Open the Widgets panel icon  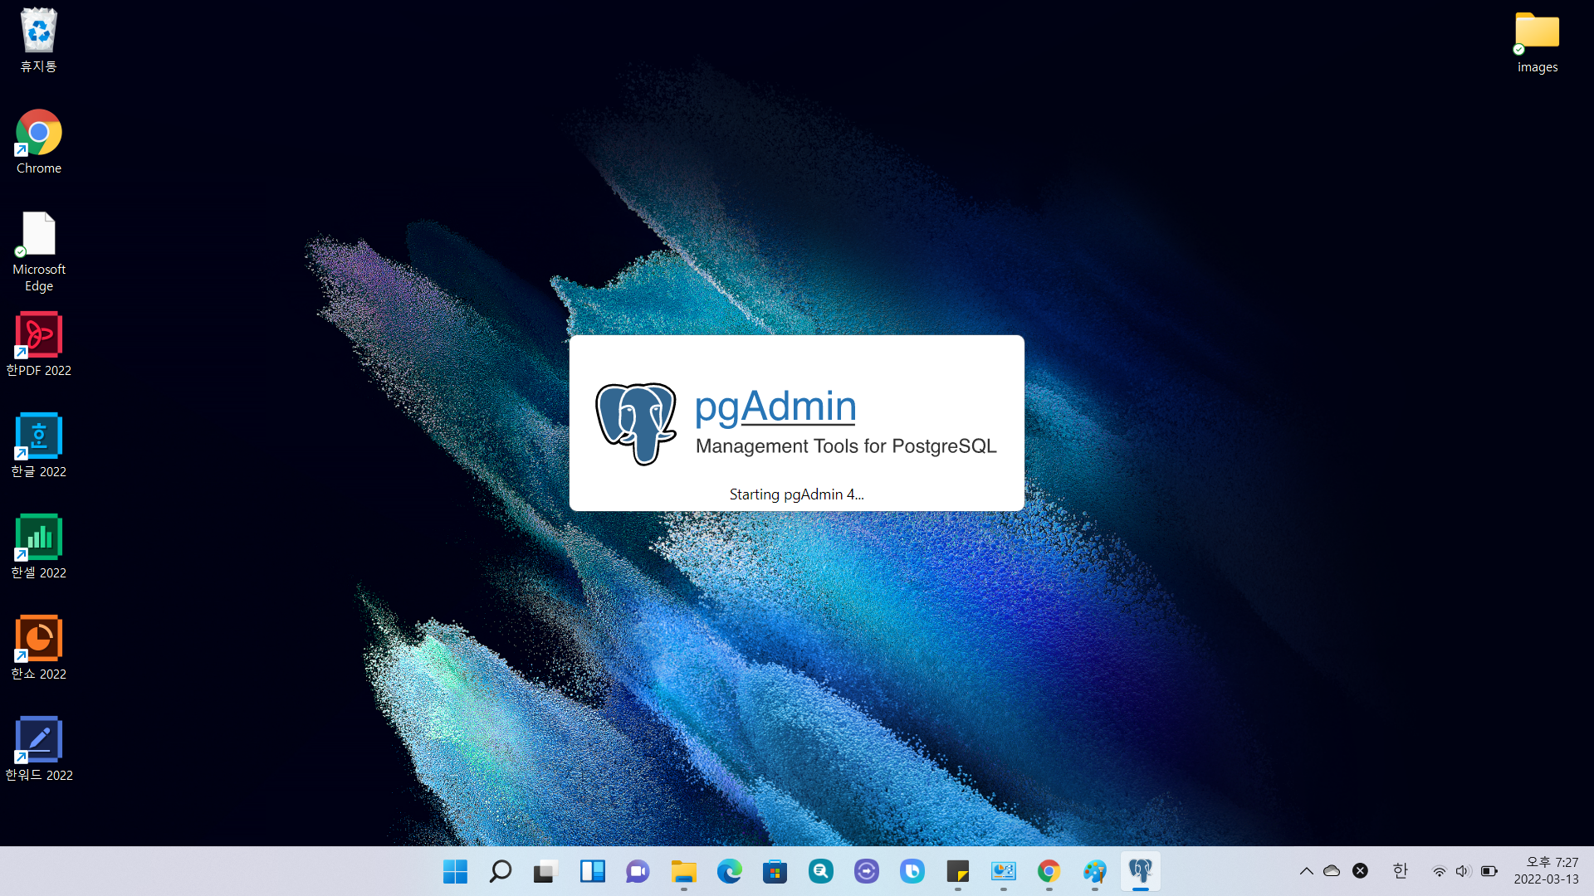tap(592, 871)
